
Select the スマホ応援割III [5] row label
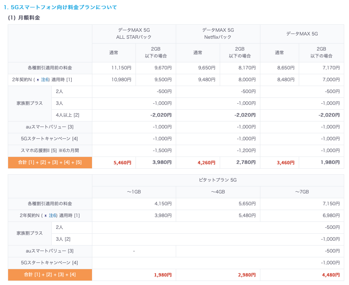coord(50,151)
